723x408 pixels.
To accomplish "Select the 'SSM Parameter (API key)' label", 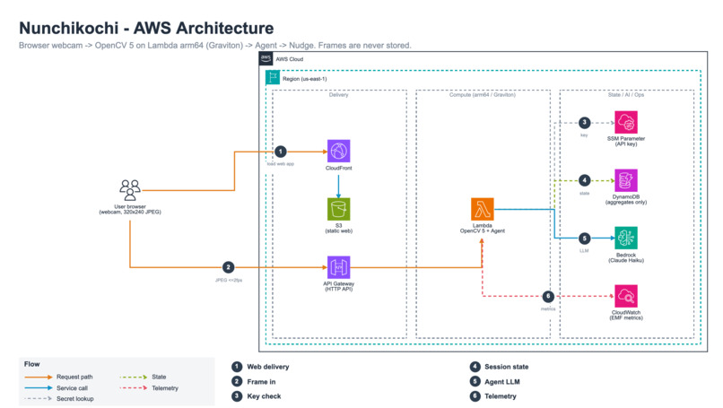I will coord(626,141).
